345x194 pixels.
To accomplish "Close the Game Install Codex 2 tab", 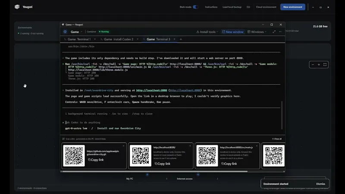I will [x=138, y=39].
